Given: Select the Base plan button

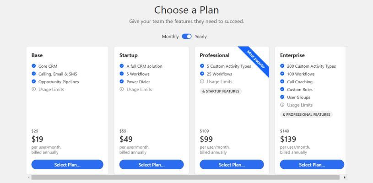Looking at the screenshot, I should click(67, 164).
